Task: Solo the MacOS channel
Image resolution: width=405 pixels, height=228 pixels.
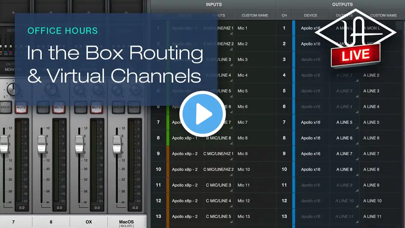Action: tap(118, 107)
